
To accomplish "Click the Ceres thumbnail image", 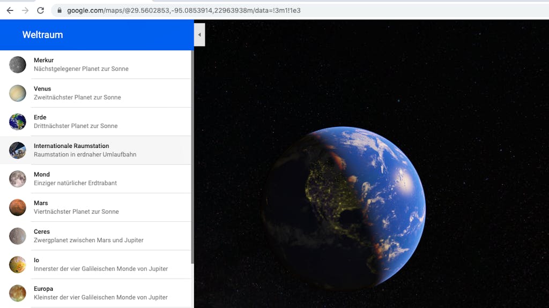I will pyautogui.click(x=18, y=236).
